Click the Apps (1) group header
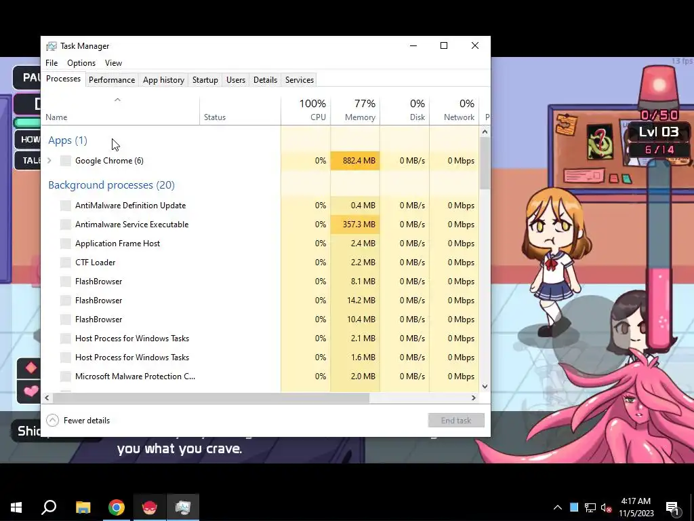Screen dimensions: 694x521 coord(68,140)
